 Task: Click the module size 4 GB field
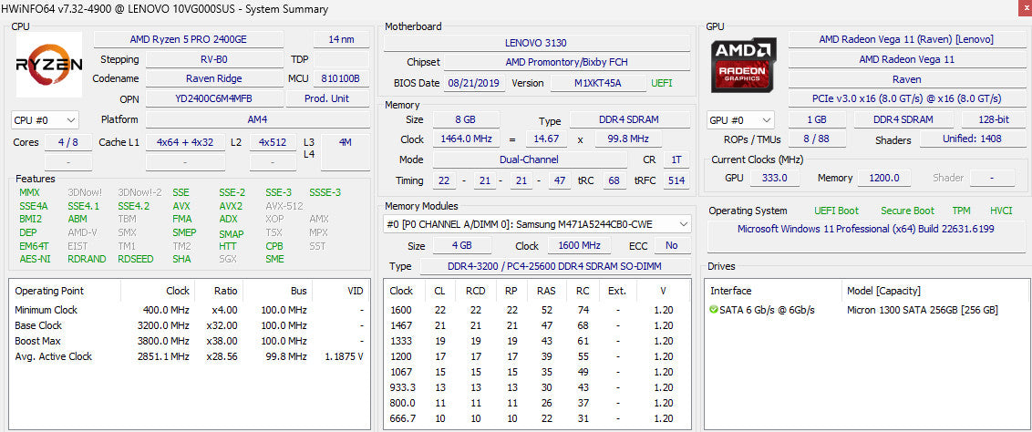coord(462,246)
